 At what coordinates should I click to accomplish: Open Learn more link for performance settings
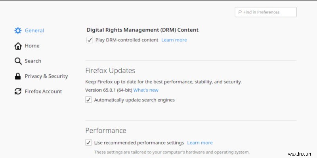click(x=200, y=143)
